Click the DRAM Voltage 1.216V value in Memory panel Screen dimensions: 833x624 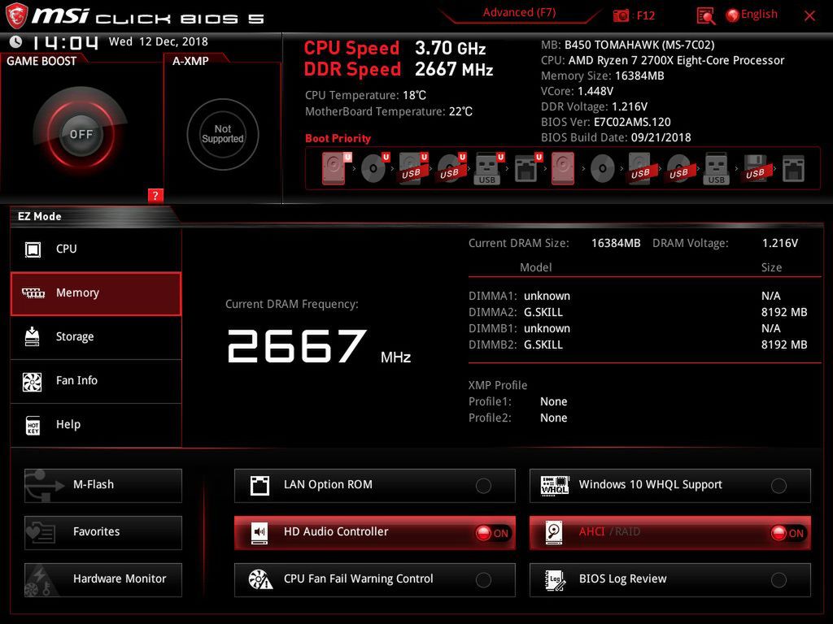pyautogui.click(x=780, y=244)
